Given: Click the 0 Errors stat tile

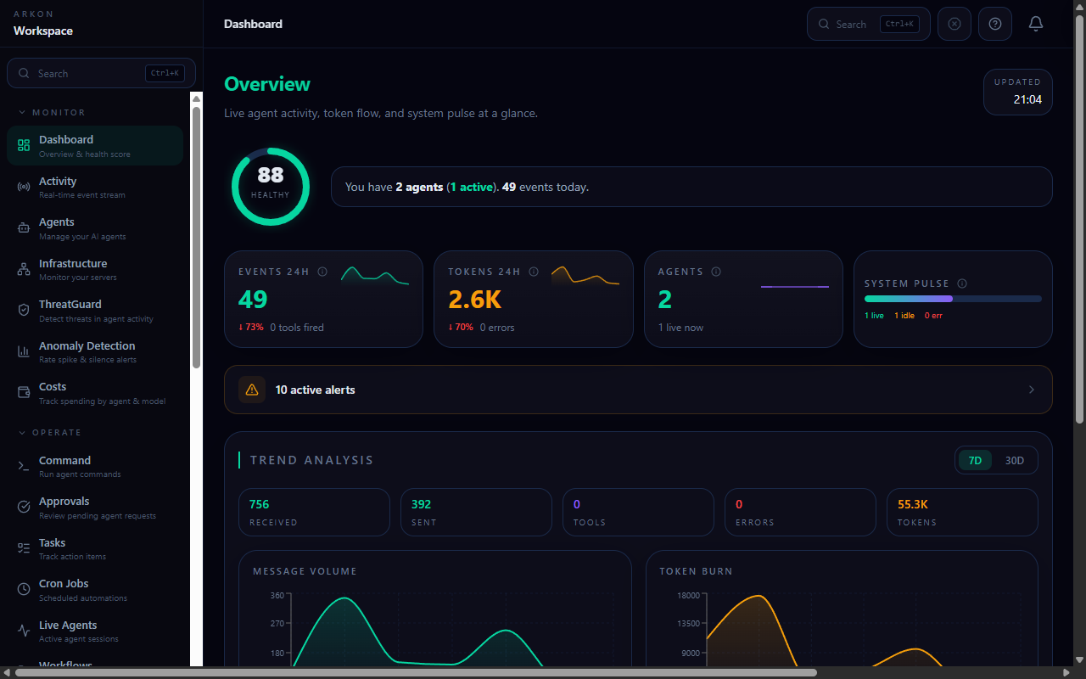Looking at the screenshot, I should point(800,512).
